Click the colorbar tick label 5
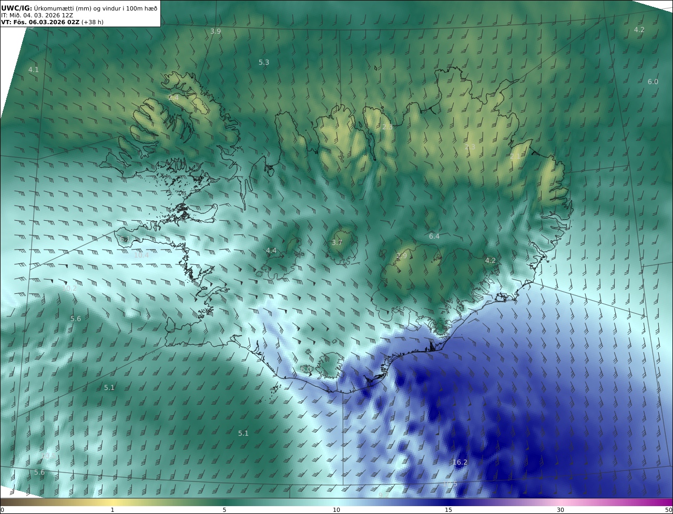 [225, 510]
